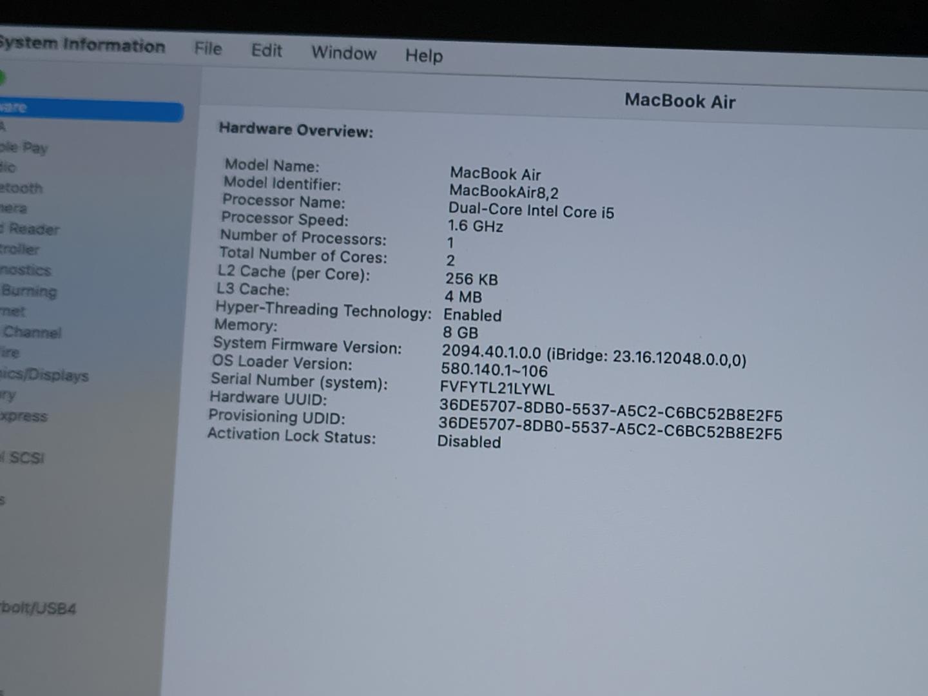Open the Window menu
This screenshot has width=928, height=696.
pyautogui.click(x=344, y=53)
